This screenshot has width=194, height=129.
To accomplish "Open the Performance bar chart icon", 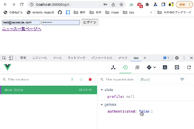I will pyautogui.click(x=165, y=67).
